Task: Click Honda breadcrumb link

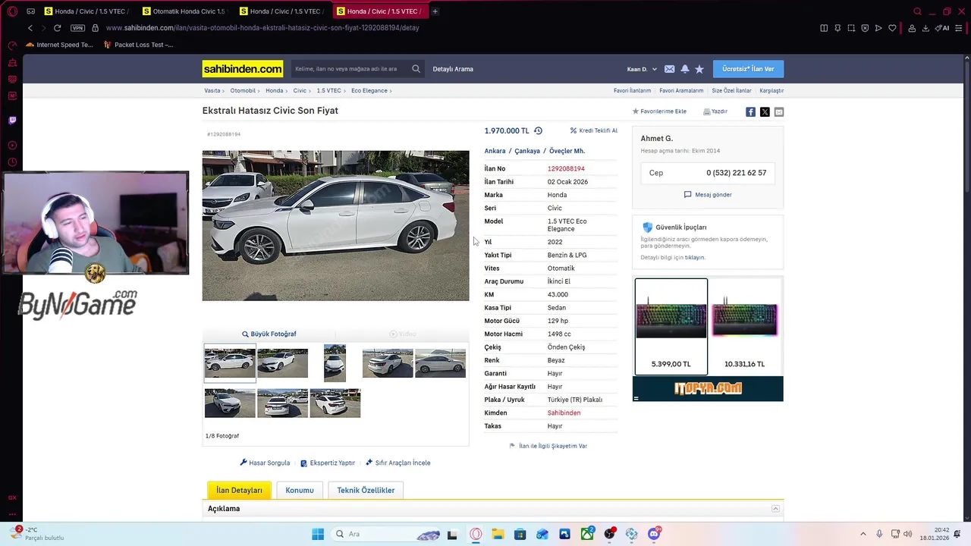Action: coord(274,90)
